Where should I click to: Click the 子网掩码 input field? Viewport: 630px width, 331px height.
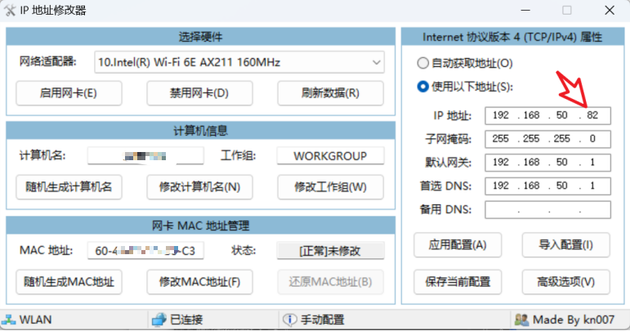click(547, 139)
